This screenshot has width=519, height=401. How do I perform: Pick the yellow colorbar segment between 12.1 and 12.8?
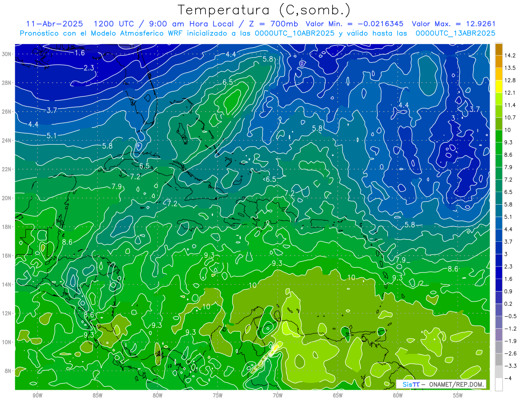[x=499, y=86]
